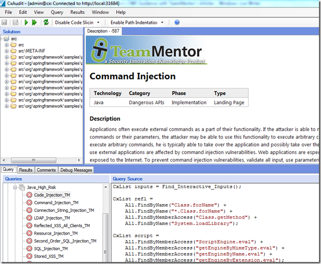Click the Command Injection heading text
The width and height of the screenshot is (321, 264).
[133, 76]
